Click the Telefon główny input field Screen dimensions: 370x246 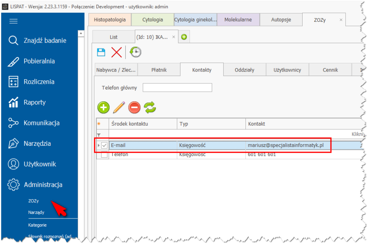coord(177,87)
